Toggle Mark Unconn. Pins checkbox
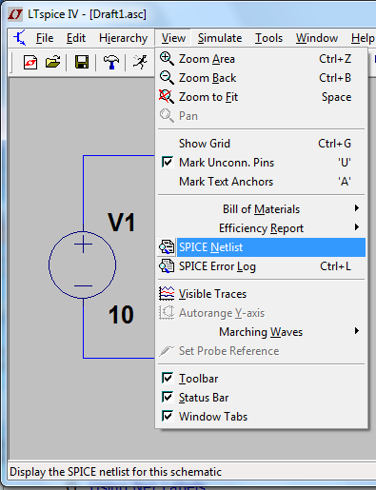This screenshot has width=376, height=490. [x=168, y=162]
